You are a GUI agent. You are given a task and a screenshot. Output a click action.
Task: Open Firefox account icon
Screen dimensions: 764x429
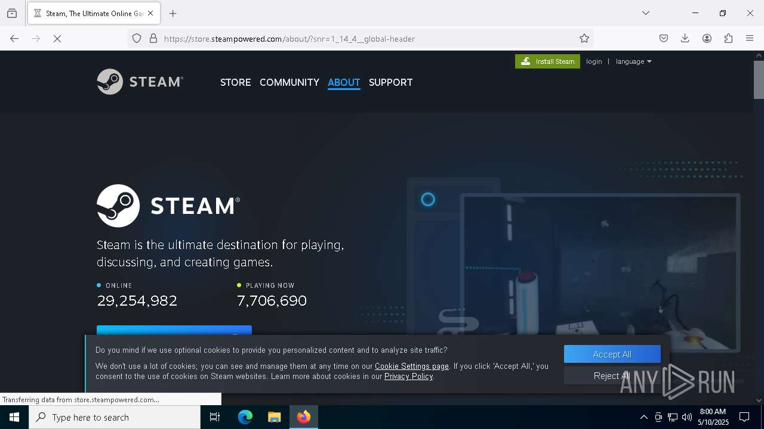click(x=707, y=38)
